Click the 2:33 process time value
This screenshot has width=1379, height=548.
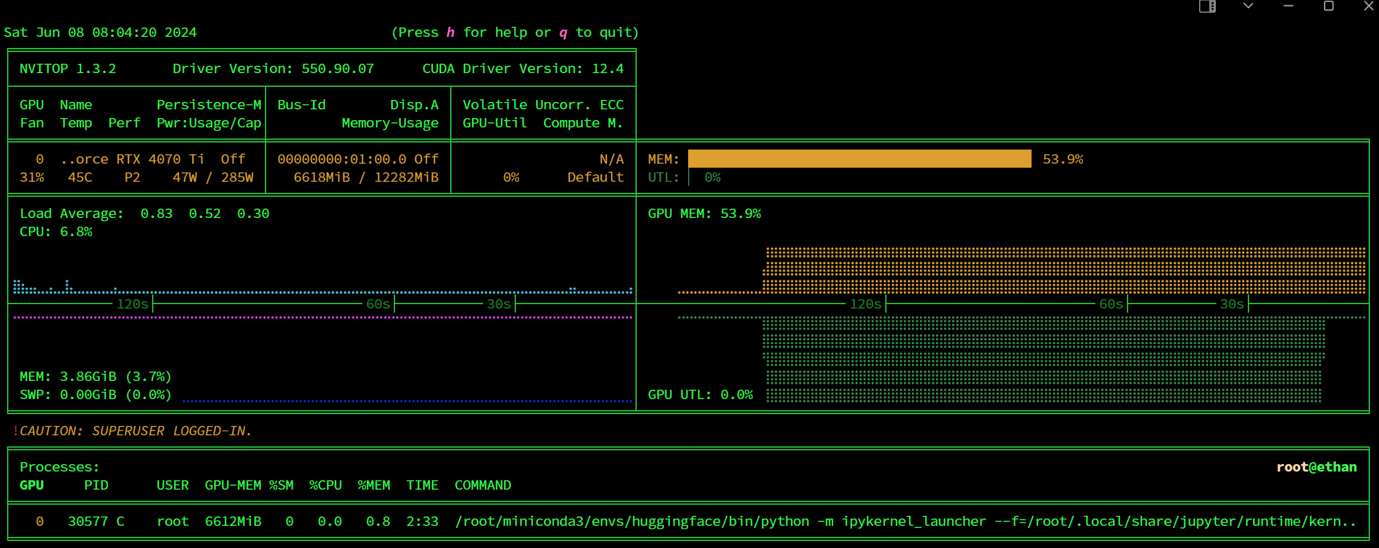click(422, 521)
